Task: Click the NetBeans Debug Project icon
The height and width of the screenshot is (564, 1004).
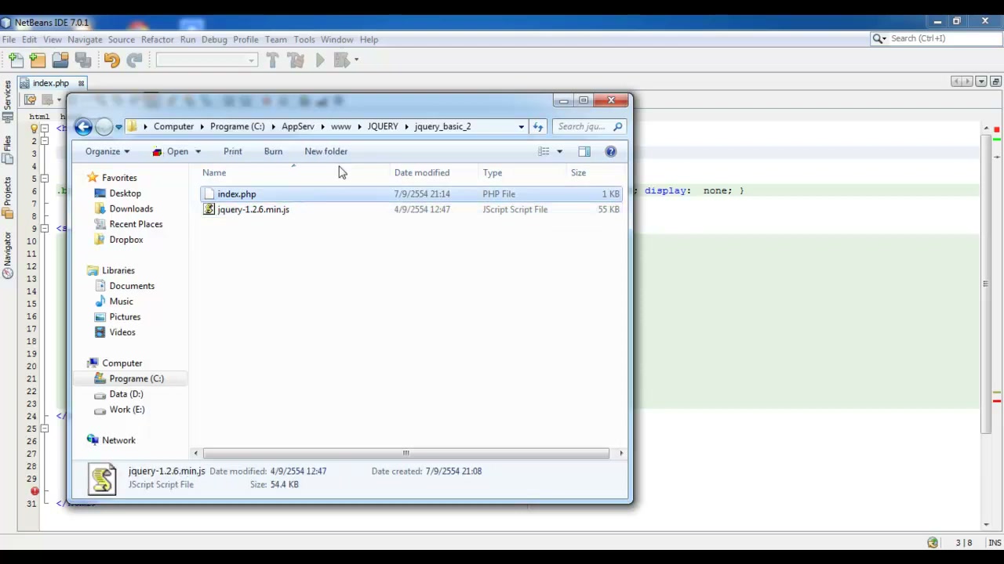Action: click(x=341, y=60)
